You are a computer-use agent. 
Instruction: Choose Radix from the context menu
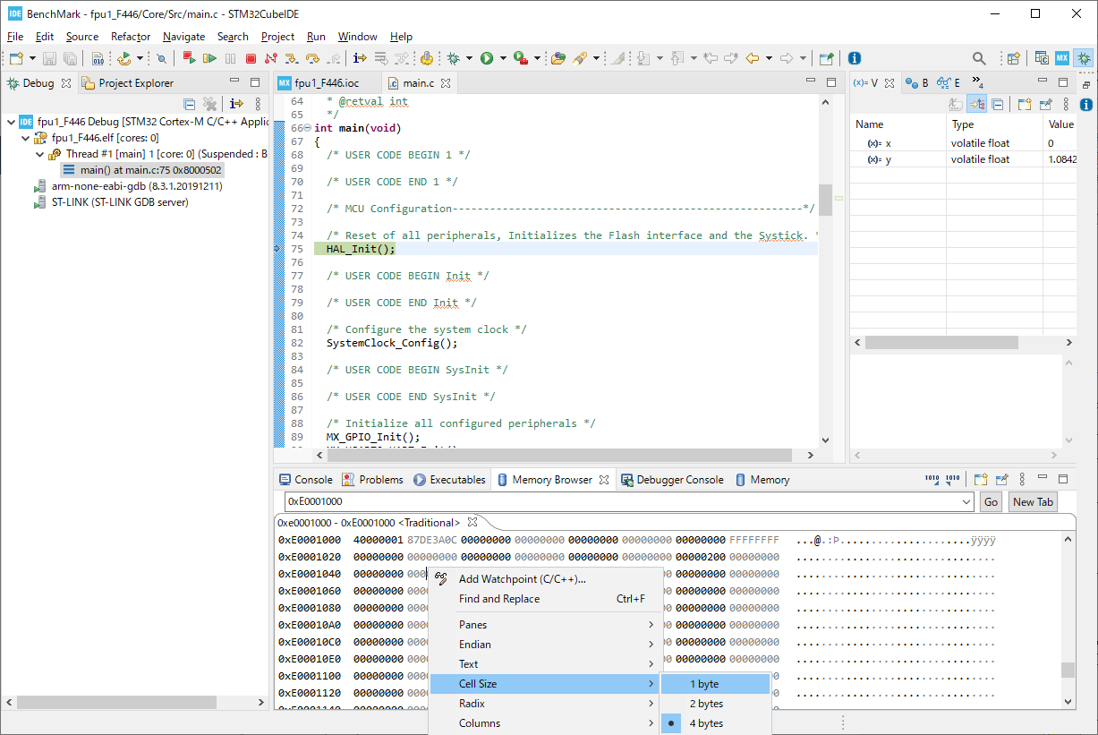pyautogui.click(x=546, y=704)
